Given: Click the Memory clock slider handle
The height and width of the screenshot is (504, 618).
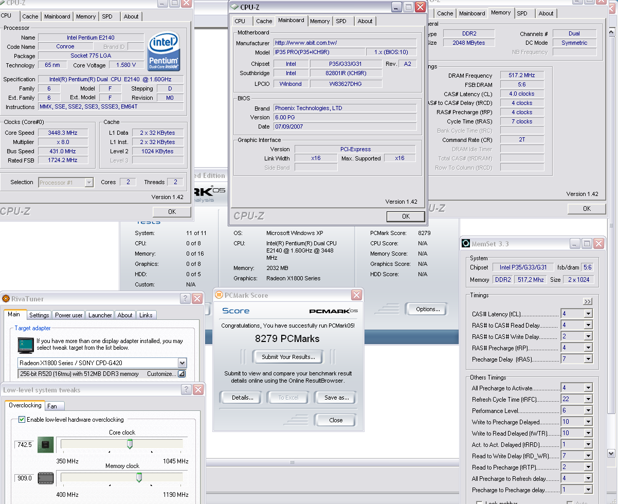Looking at the screenshot, I should click(x=139, y=478).
